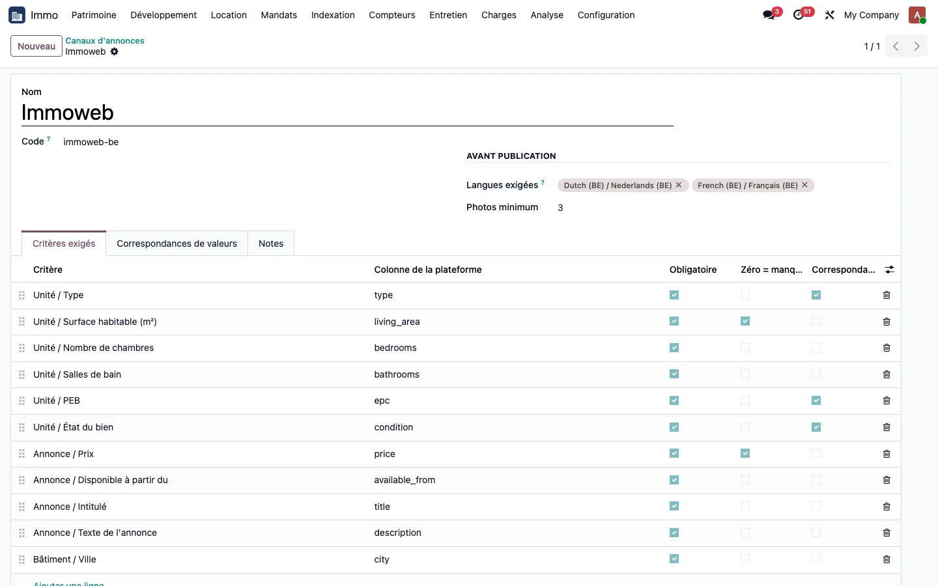Image resolution: width=938 pixels, height=586 pixels.
Task: Go to the previous record arrow
Action: 896,46
